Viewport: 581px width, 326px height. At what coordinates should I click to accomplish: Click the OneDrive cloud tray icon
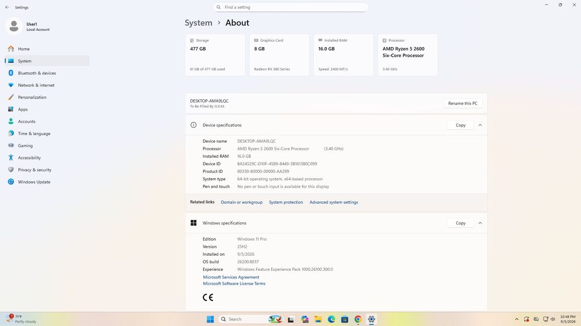[536, 320]
